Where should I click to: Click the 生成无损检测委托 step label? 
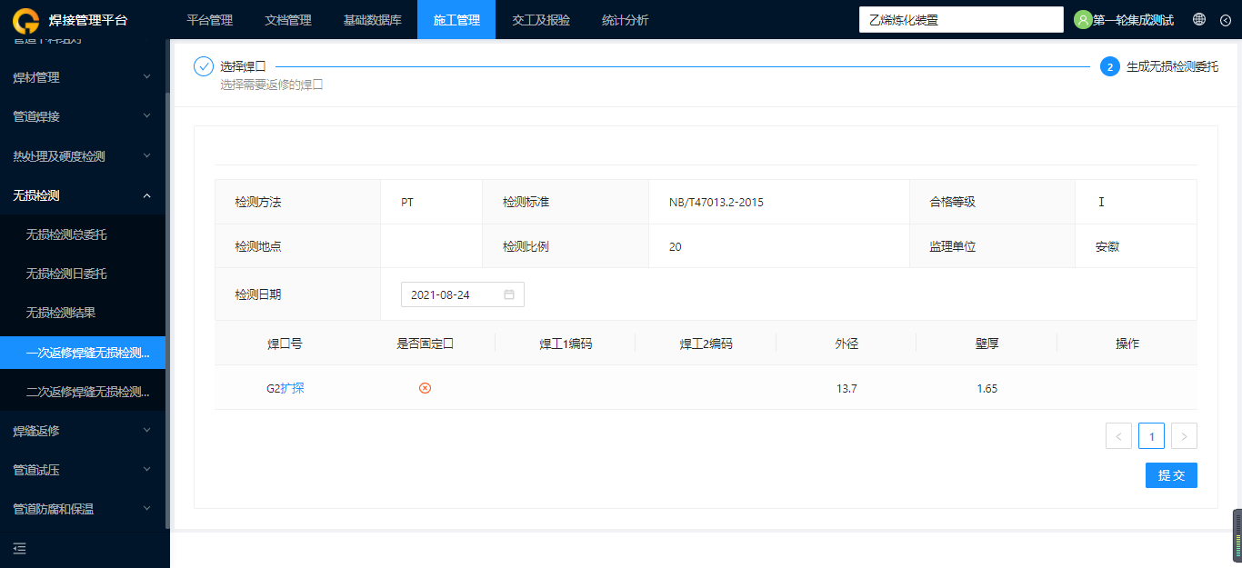[x=1173, y=66]
